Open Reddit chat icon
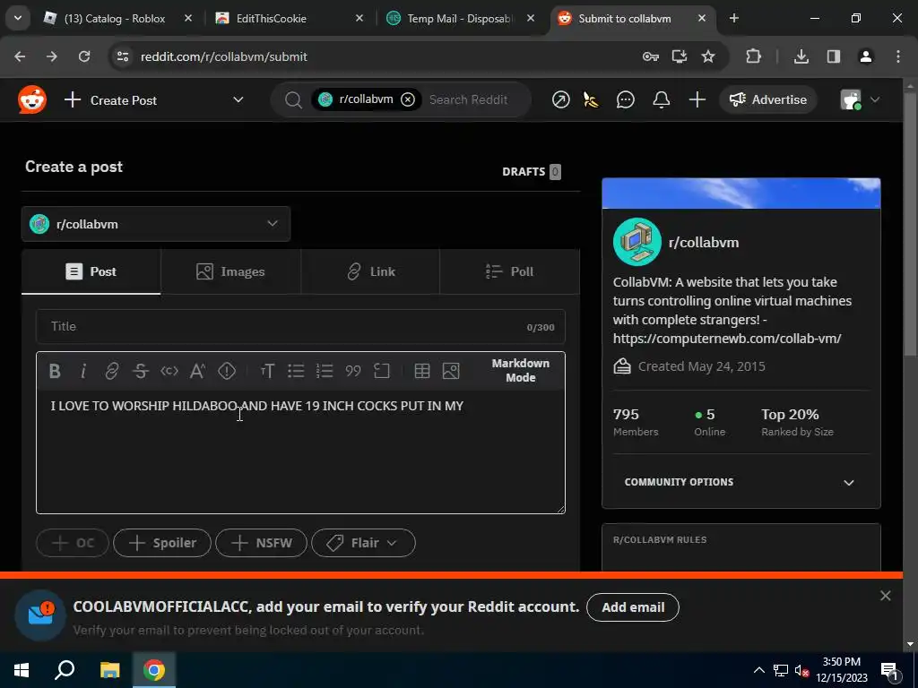This screenshot has width=918, height=688. [625, 99]
